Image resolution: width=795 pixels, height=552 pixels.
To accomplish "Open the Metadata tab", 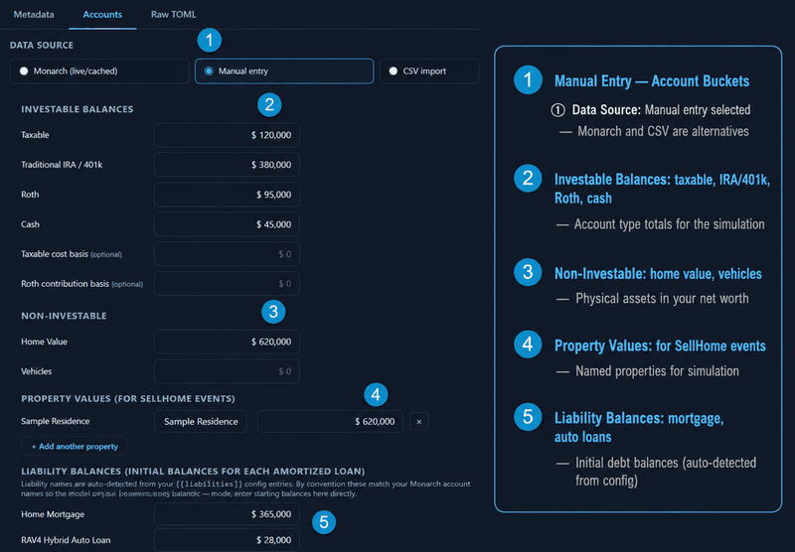I will (x=34, y=14).
